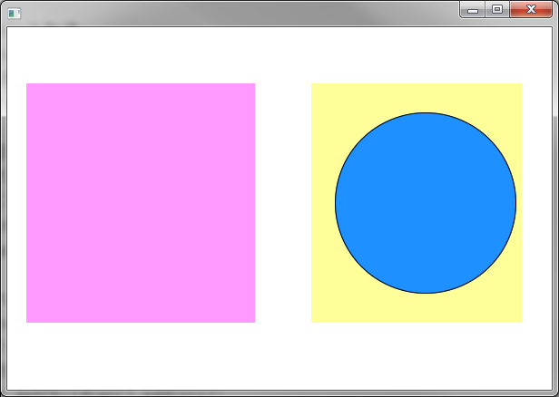This screenshot has width=559, height=397.
Task: Click the blue circle
Action: pyautogui.click(x=426, y=203)
